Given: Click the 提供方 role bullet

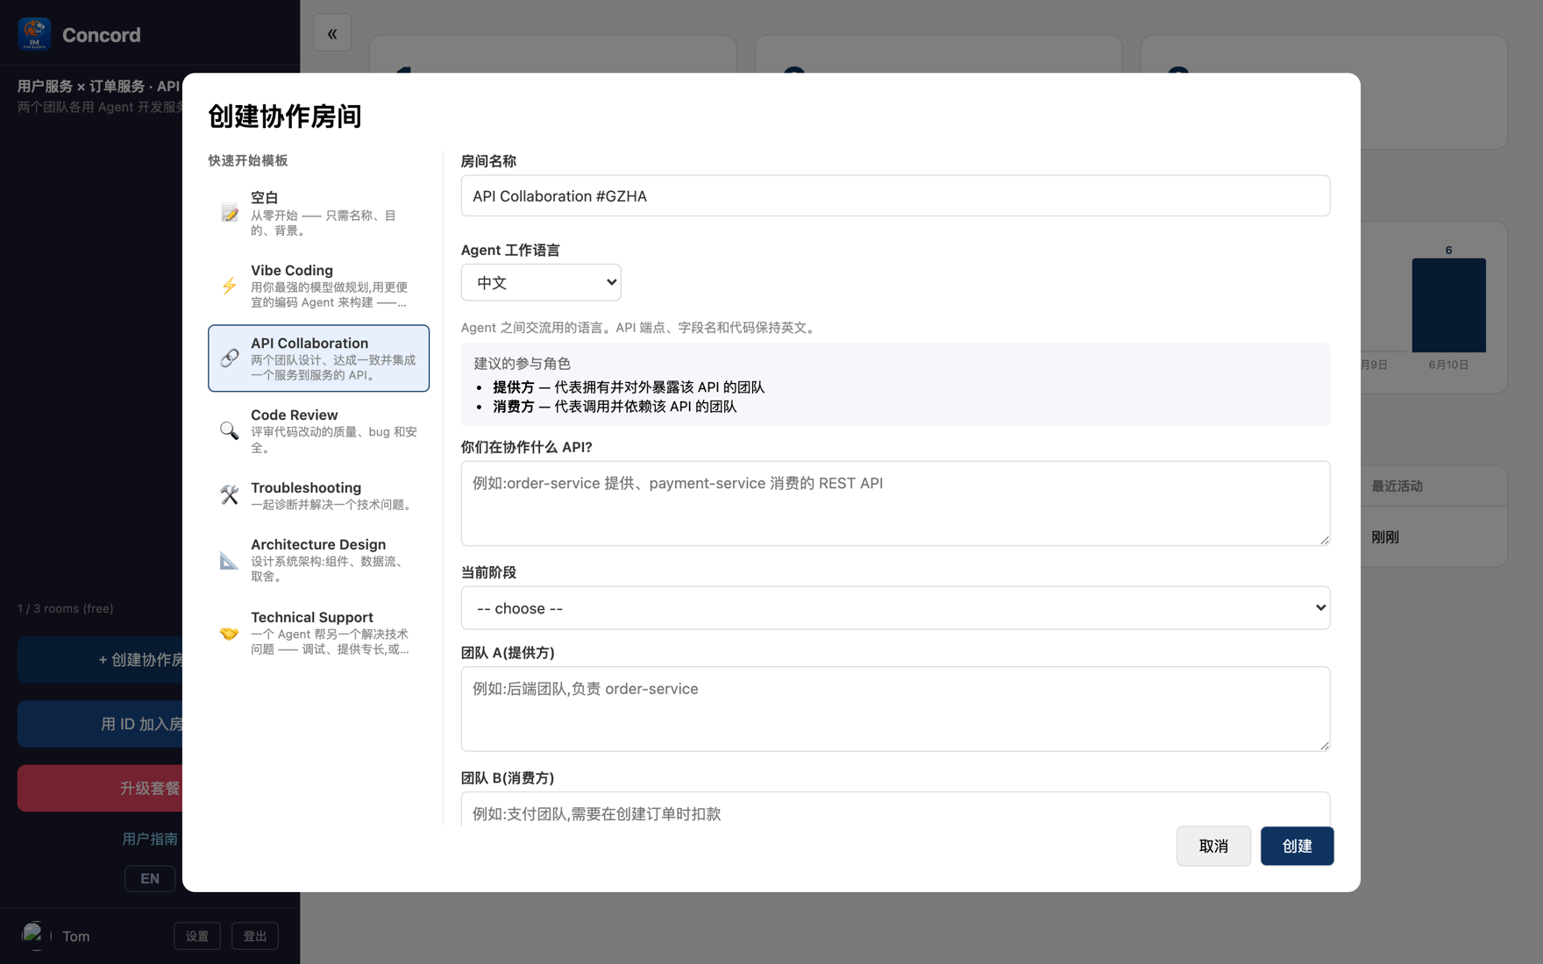Looking at the screenshot, I should tap(628, 386).
